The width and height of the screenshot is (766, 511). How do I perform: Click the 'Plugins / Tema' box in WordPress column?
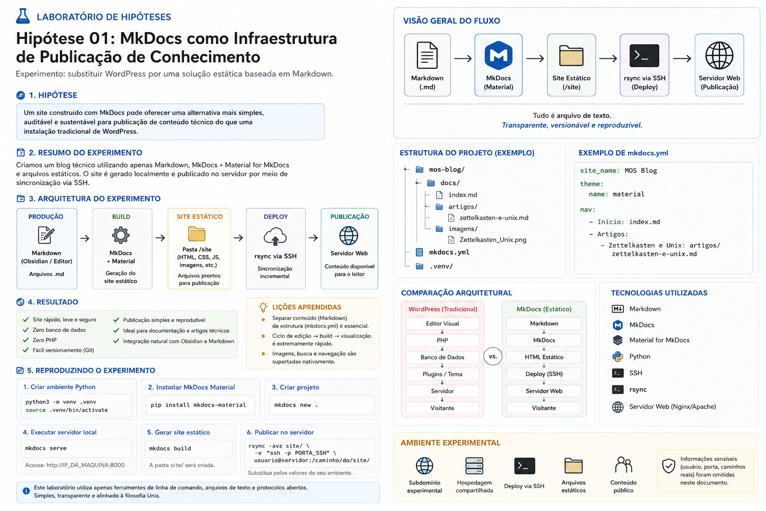442,374
